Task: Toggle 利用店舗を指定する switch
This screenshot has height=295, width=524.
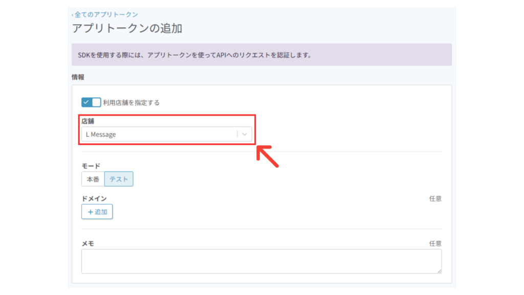Action: click(x=91, y=102)
